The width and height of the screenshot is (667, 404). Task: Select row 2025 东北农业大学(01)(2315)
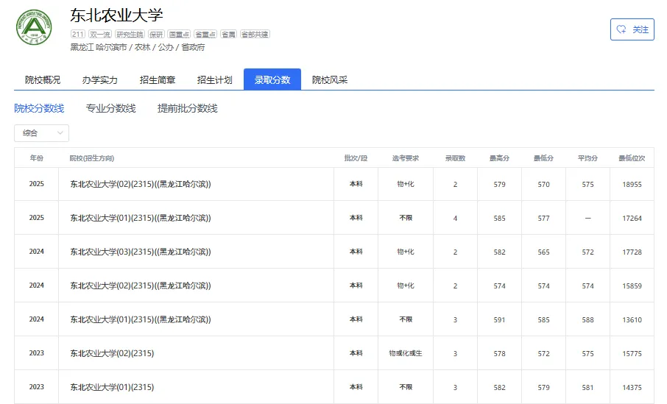(334, 218)
